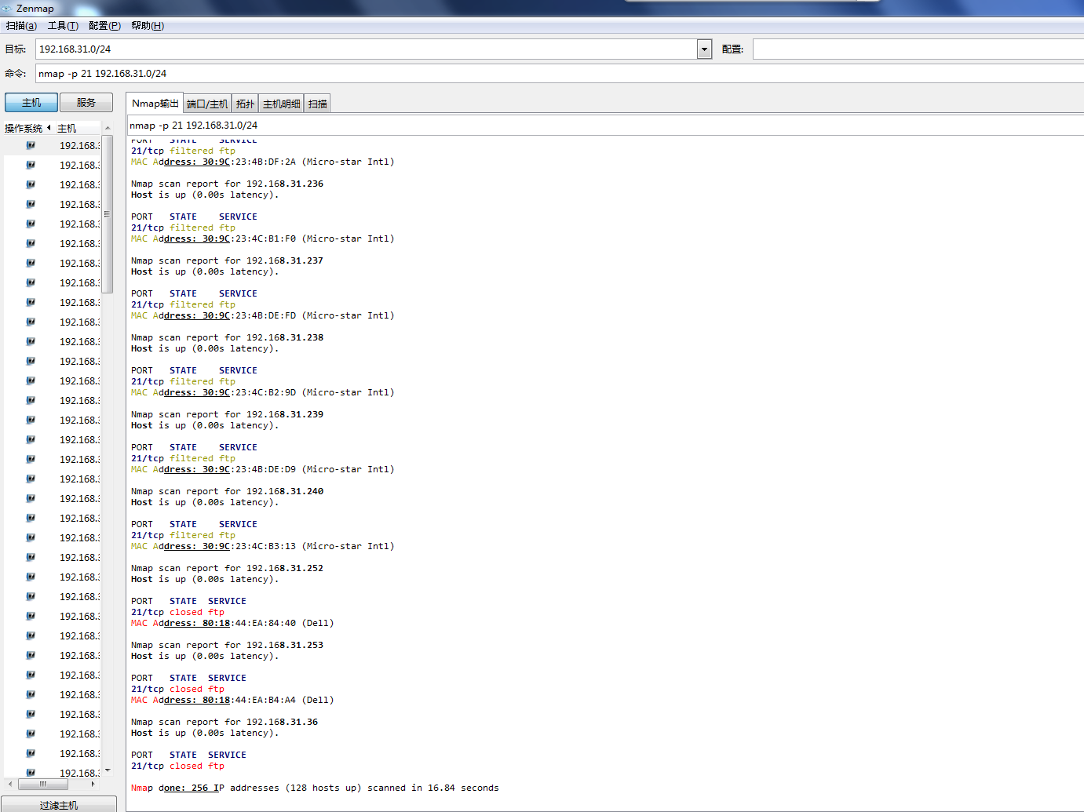This screenshot has height=812, width=1084.
Task: Open the 扫描 menu
Action: 22,26
